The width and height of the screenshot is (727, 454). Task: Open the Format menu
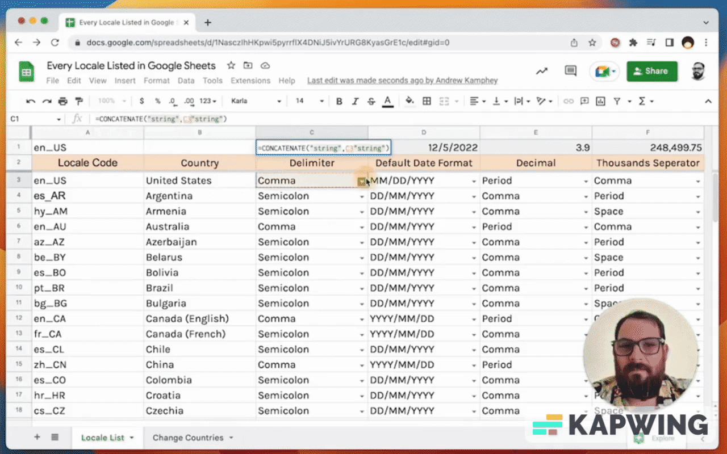click(x=157, y=81)
